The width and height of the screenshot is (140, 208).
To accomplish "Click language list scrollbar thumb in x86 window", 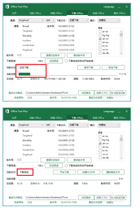I will coord(121,139).
